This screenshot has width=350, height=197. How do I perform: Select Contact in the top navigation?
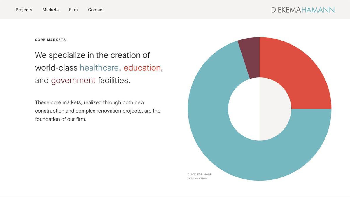coord(96,10)
